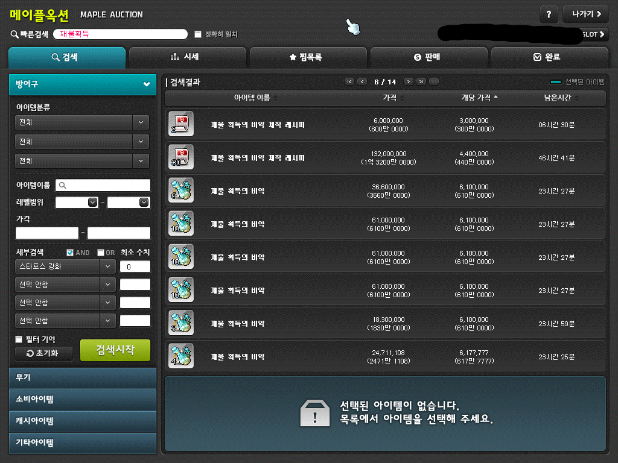Image resolution: width=618 pixels, height=463 pixels.
Task: Click the potion icon priced 18,300,000
Action: (x=181, y=323)
